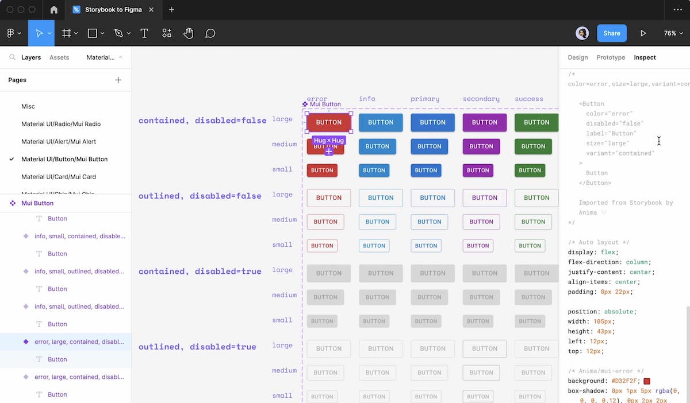Expand the Frame tool dropdown arrow
This screenshot has height=403, width=690.
(77, 33)
